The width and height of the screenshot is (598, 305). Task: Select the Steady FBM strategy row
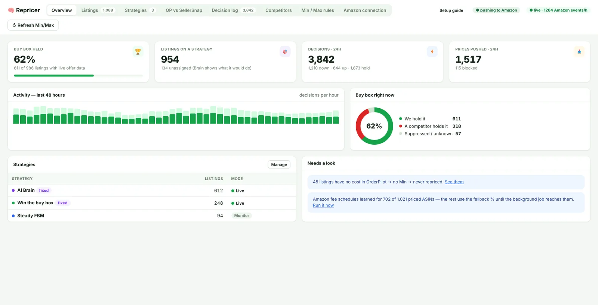tap(152, 216)
